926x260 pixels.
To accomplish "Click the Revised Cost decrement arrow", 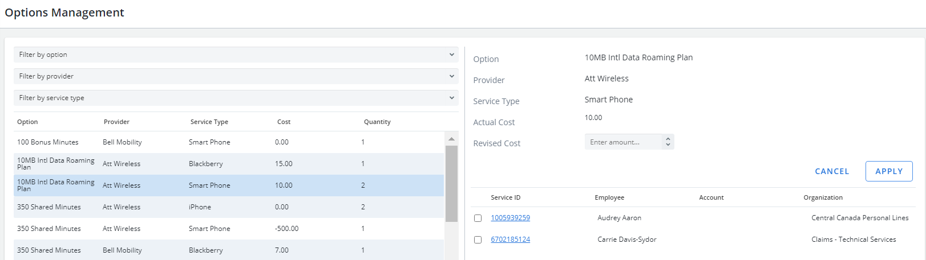I will click(668, 145).
